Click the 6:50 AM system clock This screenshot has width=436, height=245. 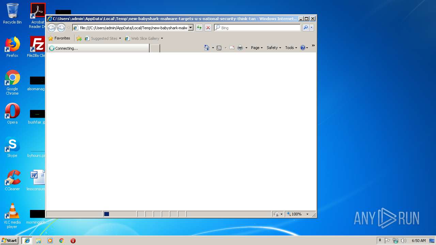(419, 241)
